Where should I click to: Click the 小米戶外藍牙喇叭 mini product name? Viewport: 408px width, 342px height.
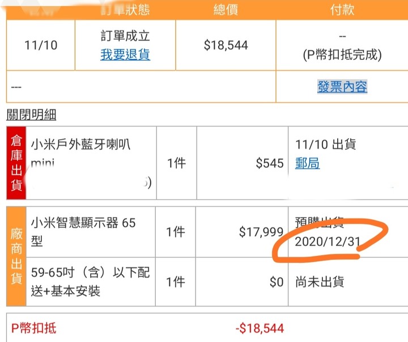(80, 154)
